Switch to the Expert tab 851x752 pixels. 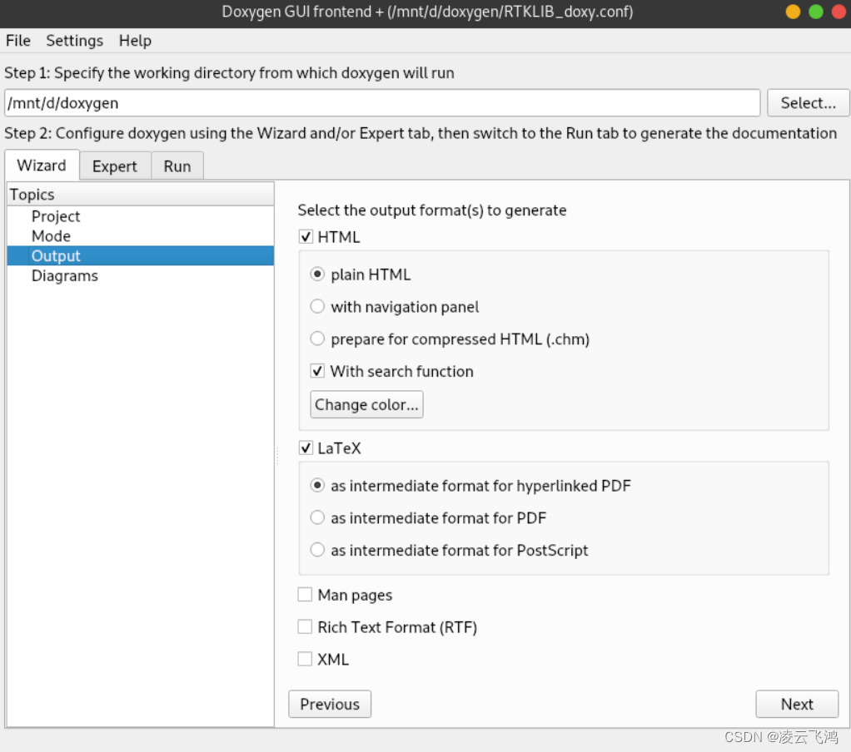[115, 166]
